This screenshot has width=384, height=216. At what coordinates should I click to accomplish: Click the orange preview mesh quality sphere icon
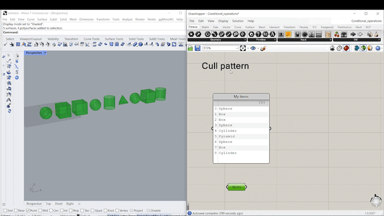pyautogui.click(x=370, y=48)
